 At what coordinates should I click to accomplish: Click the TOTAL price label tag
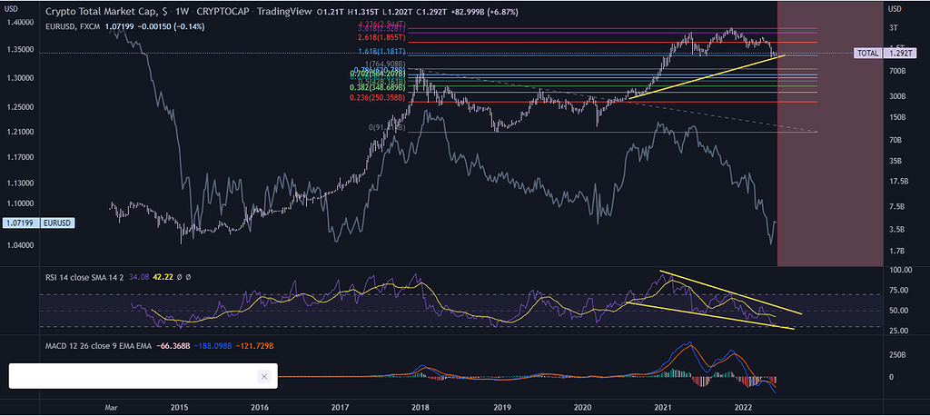click(x=868, y=54)
